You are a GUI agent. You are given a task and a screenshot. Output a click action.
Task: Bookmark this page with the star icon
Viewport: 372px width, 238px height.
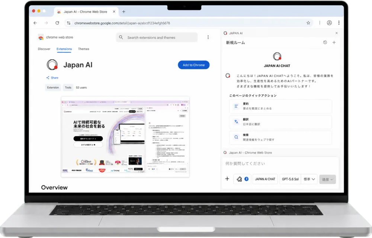pos(308,23)
